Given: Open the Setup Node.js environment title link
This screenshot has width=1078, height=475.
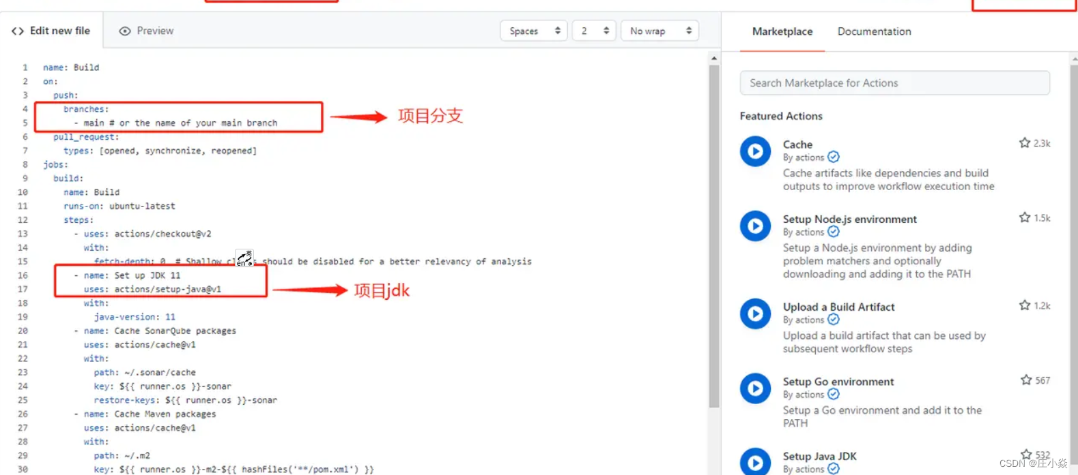Looking at the screenshot, I should point(849,219).
